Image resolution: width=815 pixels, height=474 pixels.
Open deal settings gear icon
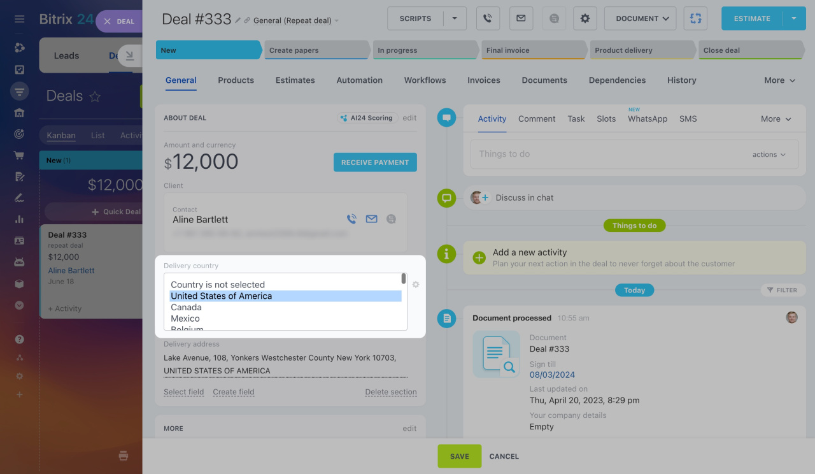pyautogui.click(x=585, y=18)
